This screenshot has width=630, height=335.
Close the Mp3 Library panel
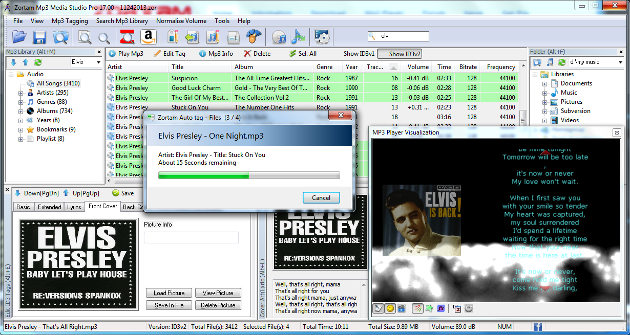(99, 52)
